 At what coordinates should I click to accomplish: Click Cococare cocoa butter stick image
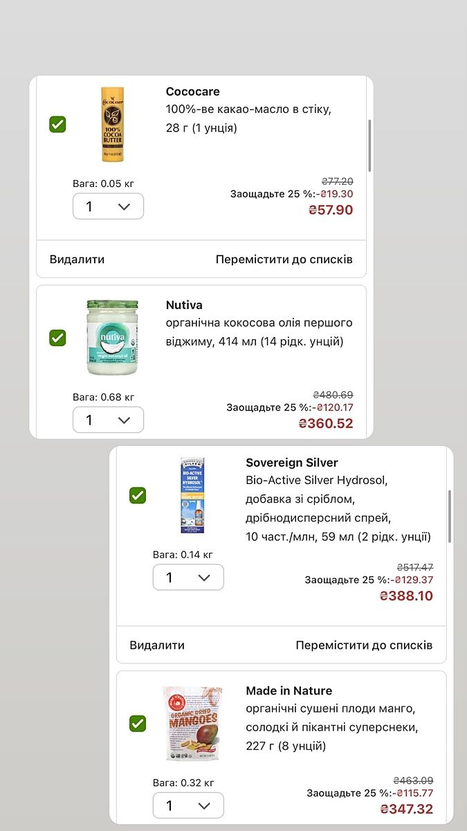(x=112, y=125)
